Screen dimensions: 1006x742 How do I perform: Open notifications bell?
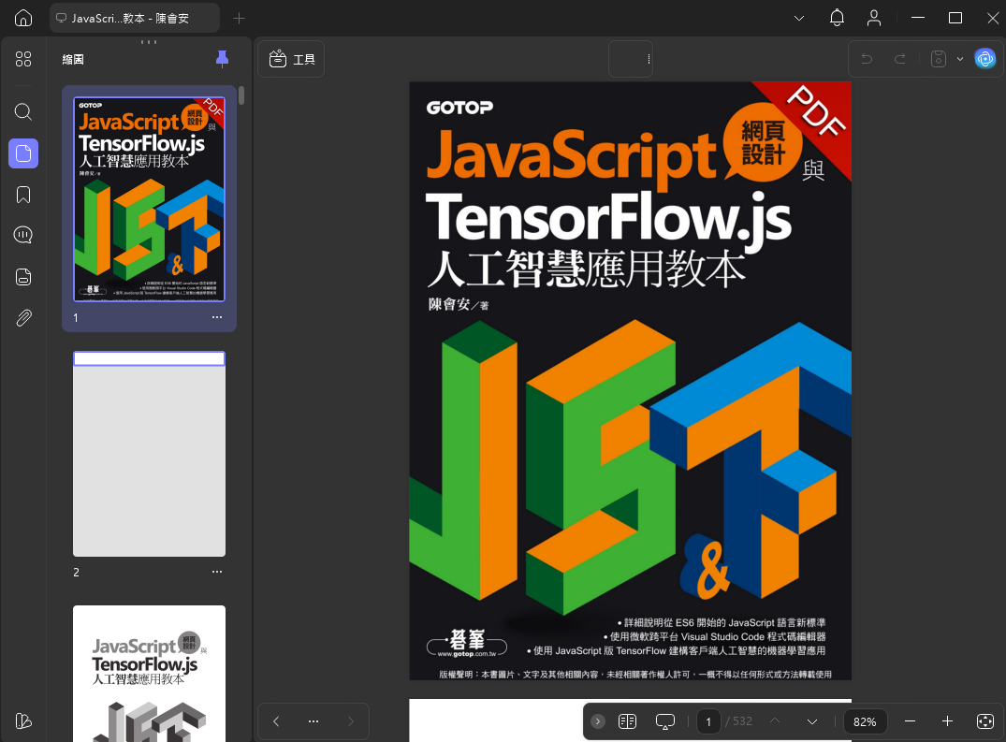pos(837,18)
